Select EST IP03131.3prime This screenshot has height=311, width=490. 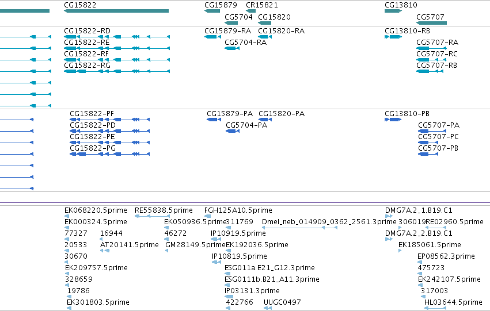[229, 297]
